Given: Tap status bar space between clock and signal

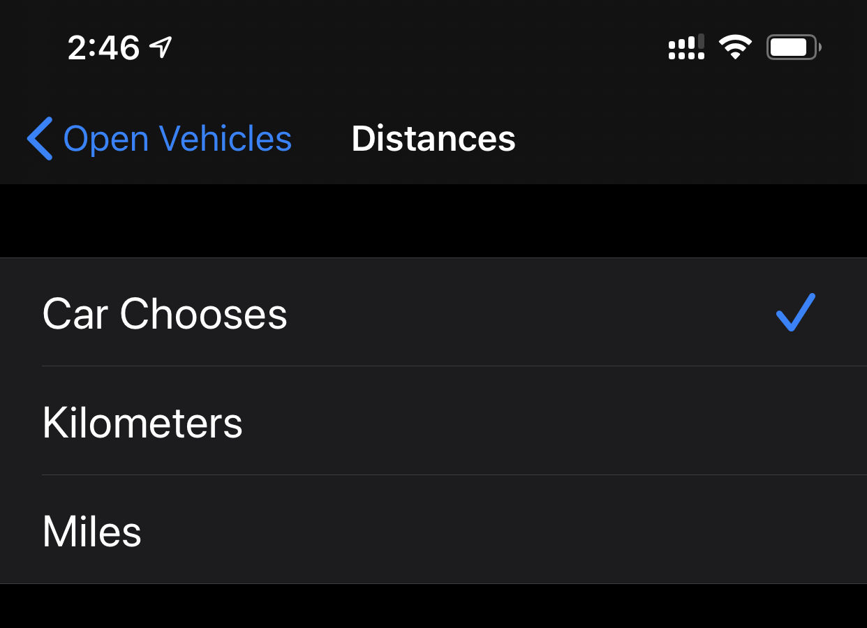Looking at the screenshot, I should pos(419,47).
